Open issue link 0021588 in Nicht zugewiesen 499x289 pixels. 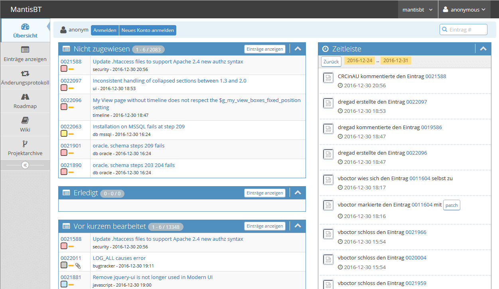point(71,61)
